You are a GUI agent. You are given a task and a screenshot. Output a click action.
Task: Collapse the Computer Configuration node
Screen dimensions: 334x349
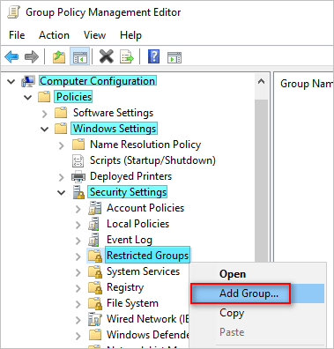pos(11,81)
